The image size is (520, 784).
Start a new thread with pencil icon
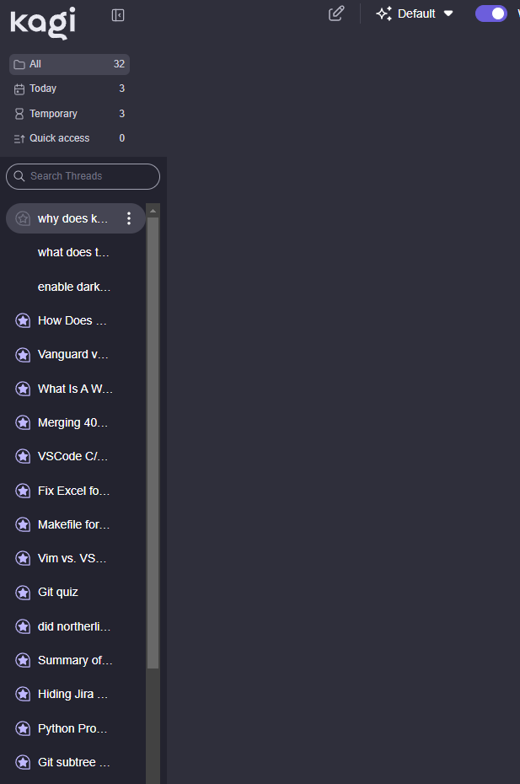(x=336, y=13)
